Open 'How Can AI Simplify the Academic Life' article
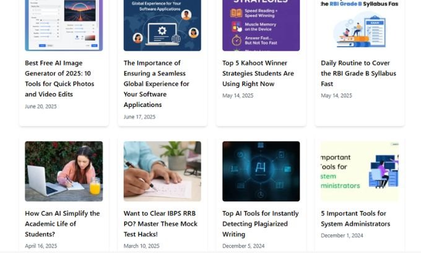This screenshot has width=421, height=253. pos(63,224)
